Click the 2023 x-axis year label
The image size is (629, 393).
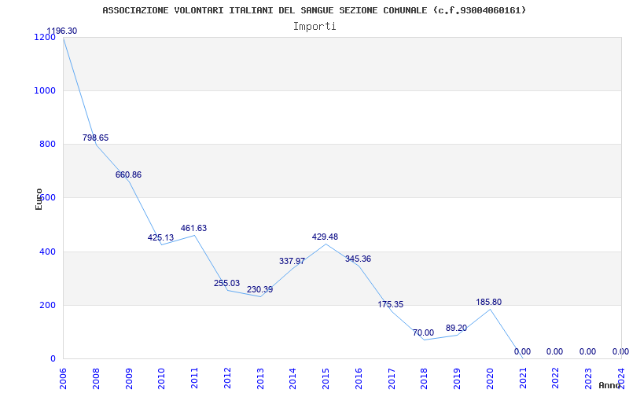(x=588, y=379)
